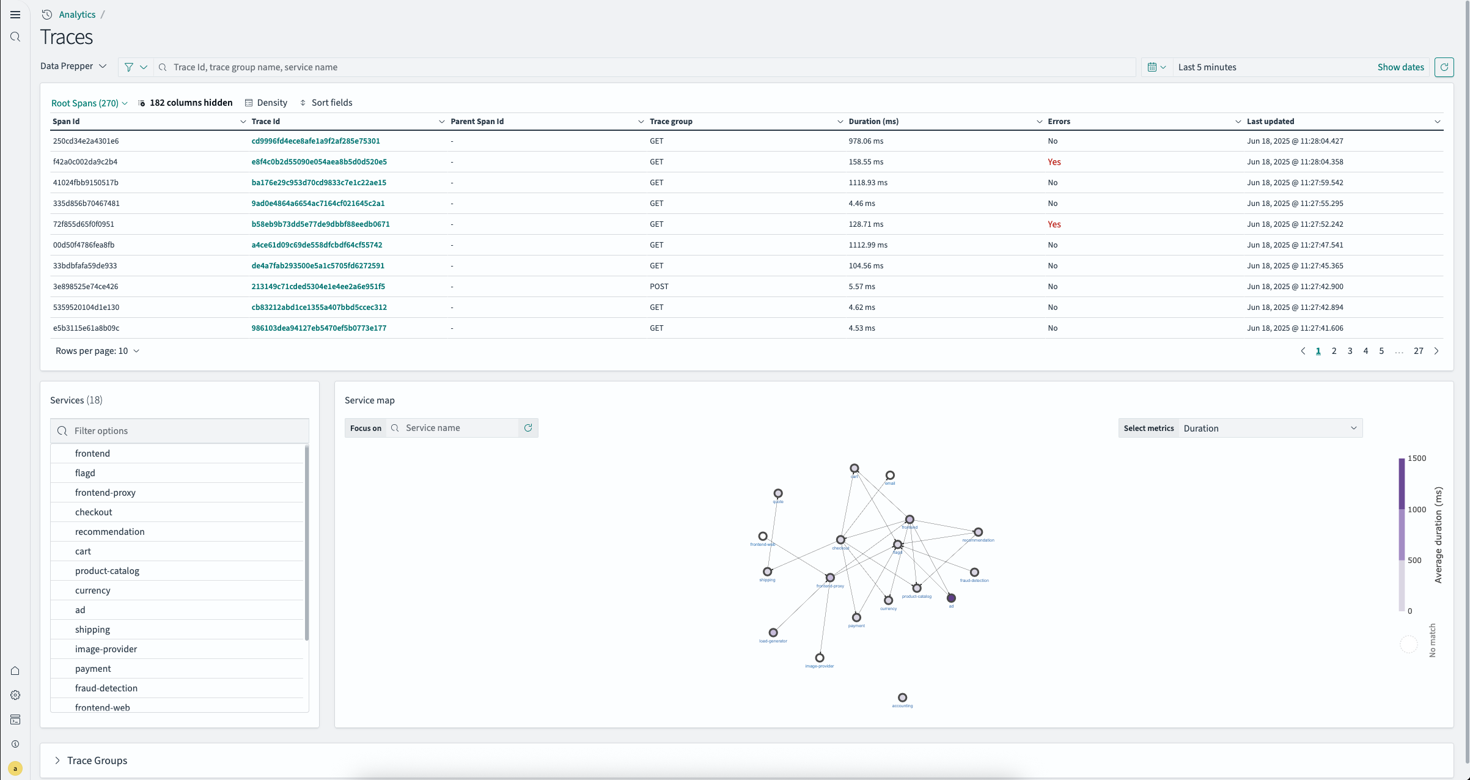This screenshot has width=1470, height=780.
Task: Select checkout in the Services list
Action: click(94, 512)
